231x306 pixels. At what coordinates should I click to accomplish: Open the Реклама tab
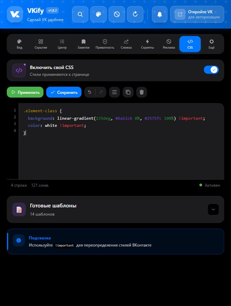[x=169, y=44]
